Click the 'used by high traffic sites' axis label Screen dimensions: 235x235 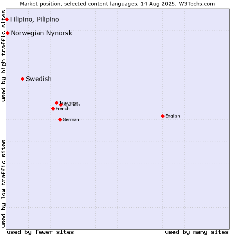3,56
